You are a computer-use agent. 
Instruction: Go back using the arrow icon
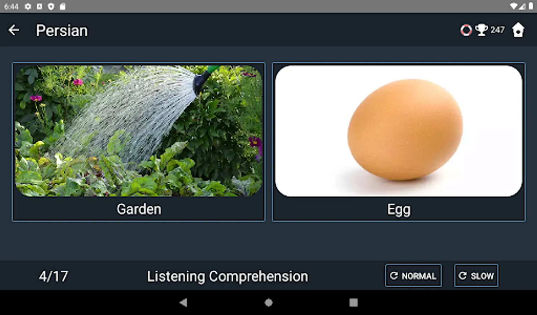click(x=14, y=30)
